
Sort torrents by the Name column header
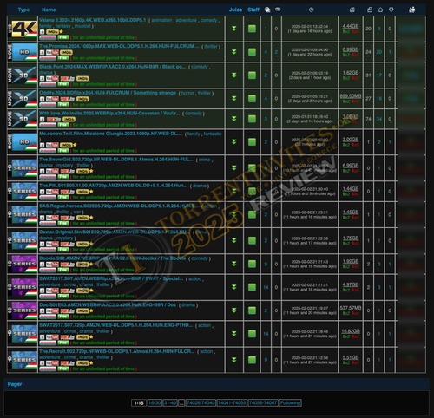click(49, 10)
